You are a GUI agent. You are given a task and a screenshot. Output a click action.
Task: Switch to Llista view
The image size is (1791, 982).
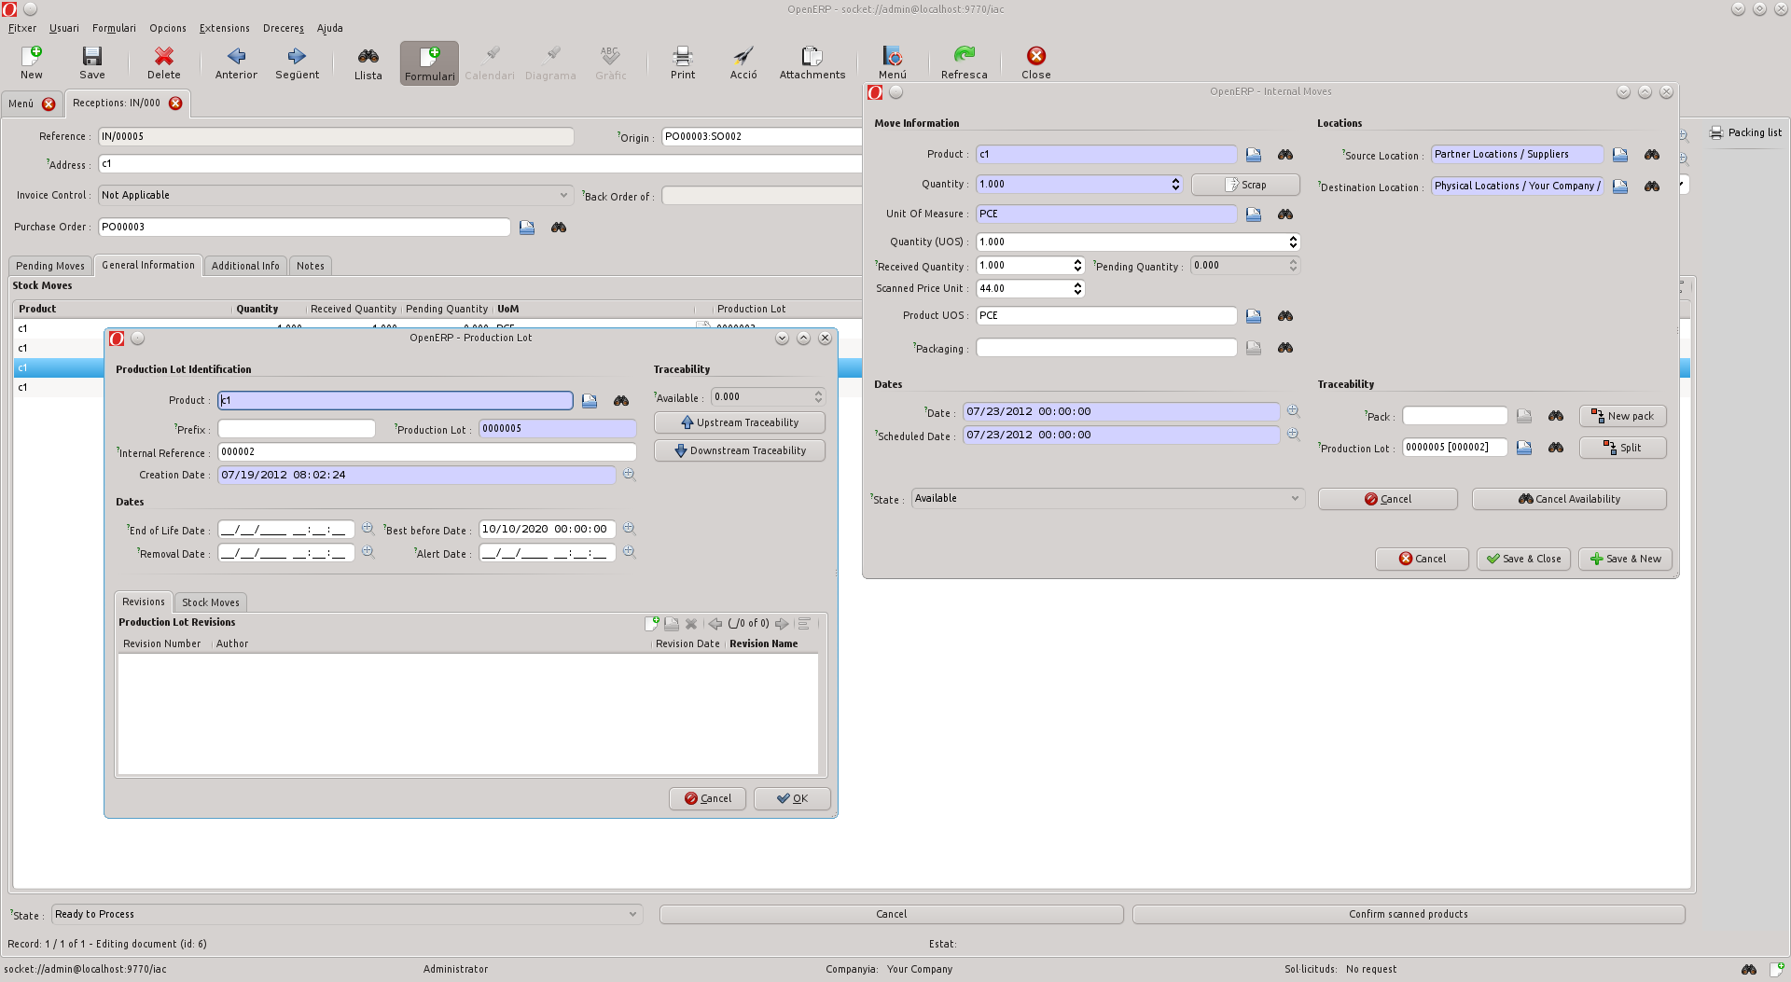[368, 62]
